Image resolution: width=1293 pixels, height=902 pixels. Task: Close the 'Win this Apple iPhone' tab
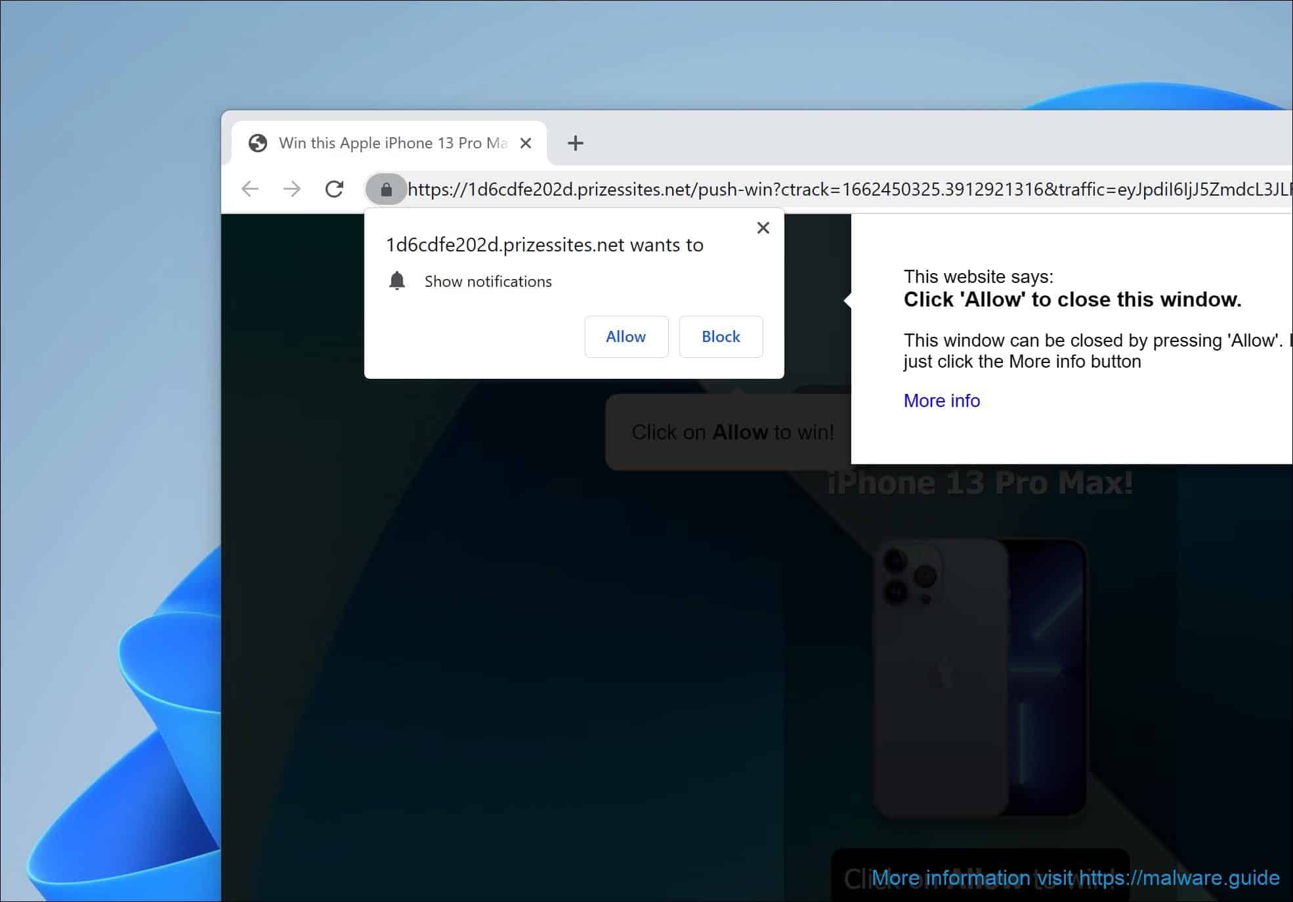(526, 143)
